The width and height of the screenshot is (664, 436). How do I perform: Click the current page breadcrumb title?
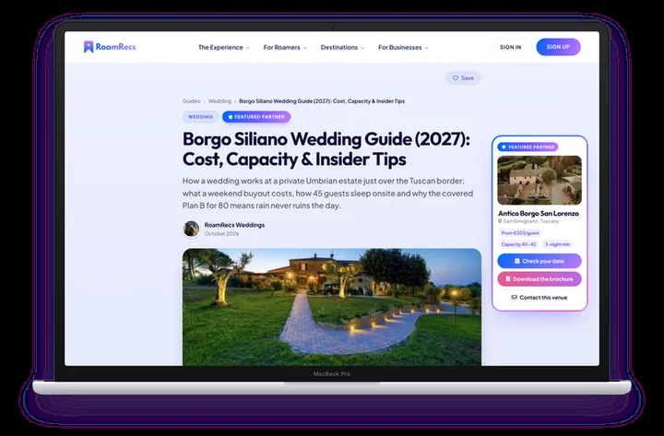click(x=322, y=101)
